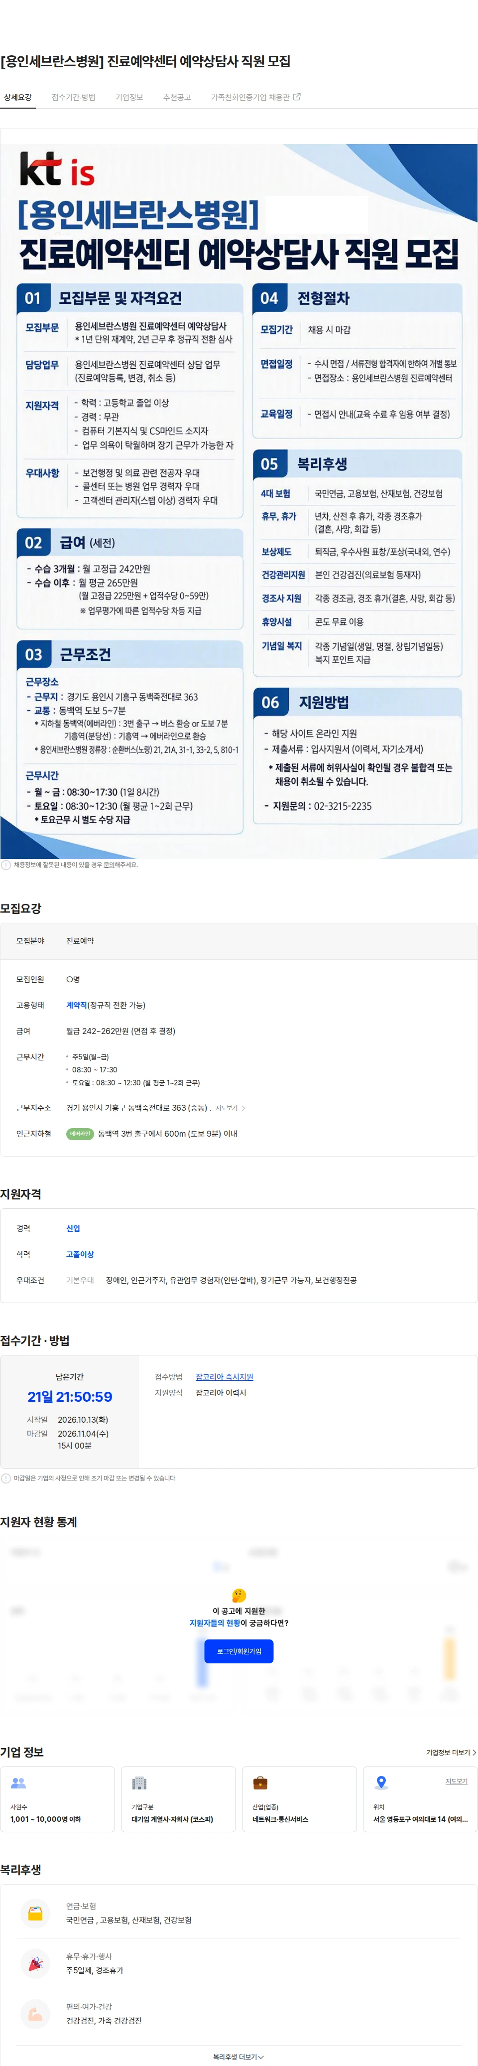Click the 휴무·휴가·행사 party icon
The height and width of the screenshot is (2066, 478).
coord(35,1963)
